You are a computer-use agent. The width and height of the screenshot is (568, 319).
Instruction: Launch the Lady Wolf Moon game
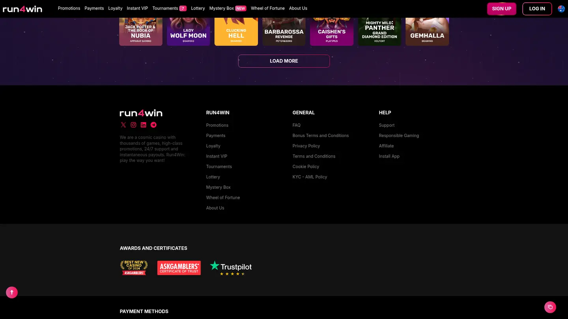pos(189,32)
